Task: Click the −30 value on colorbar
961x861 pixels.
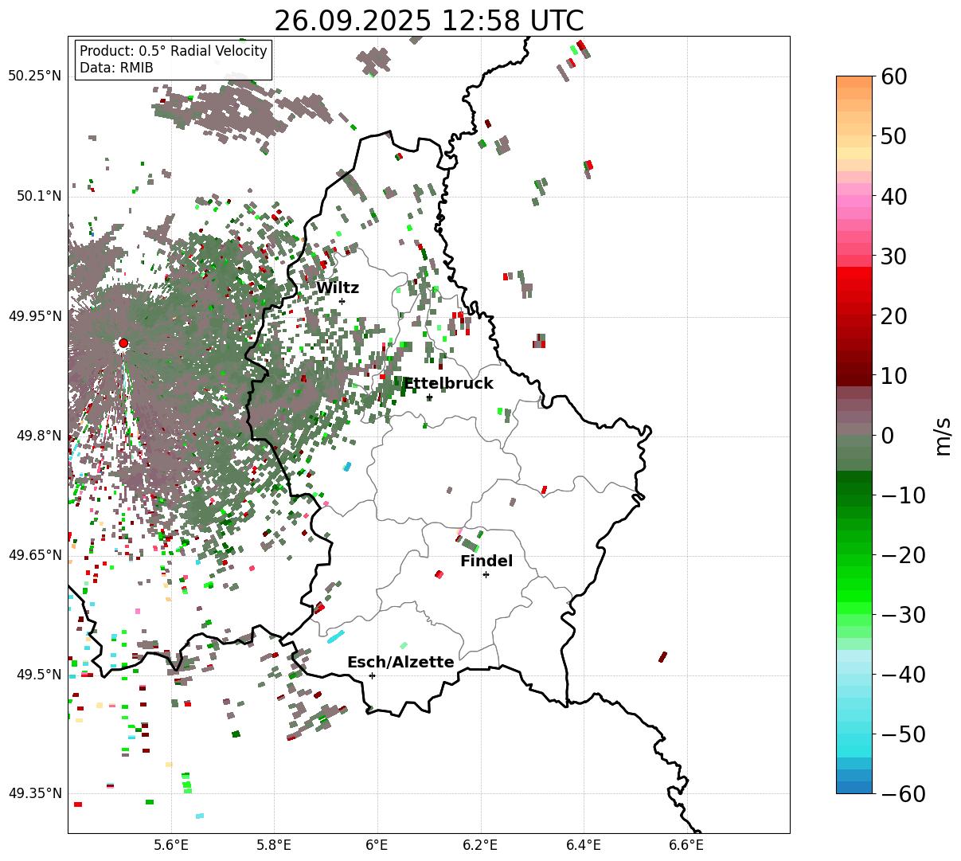Action: pyautogui.click(x=903, y=615)
